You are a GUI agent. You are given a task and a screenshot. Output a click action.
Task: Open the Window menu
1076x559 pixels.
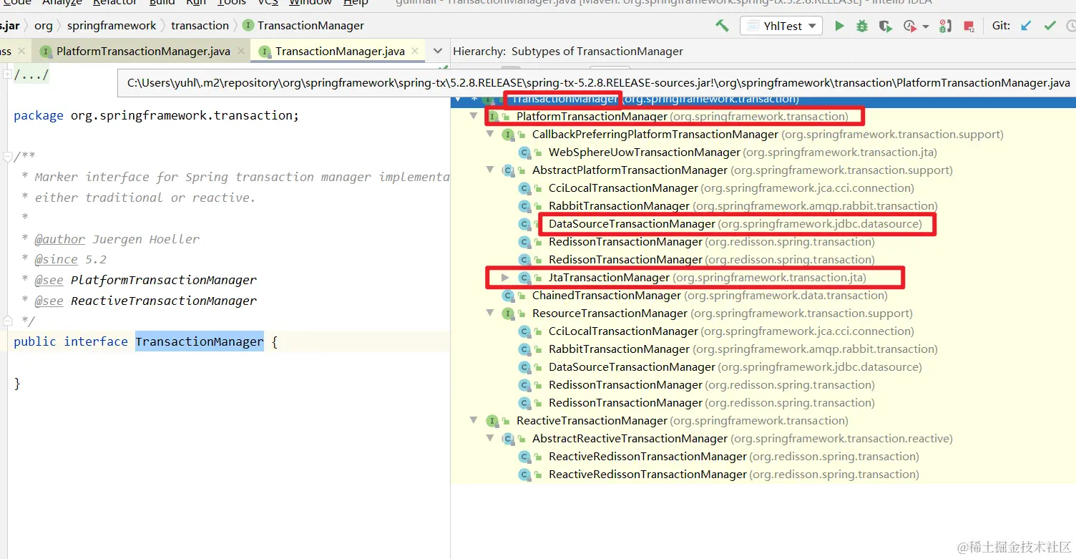point(310,3)
